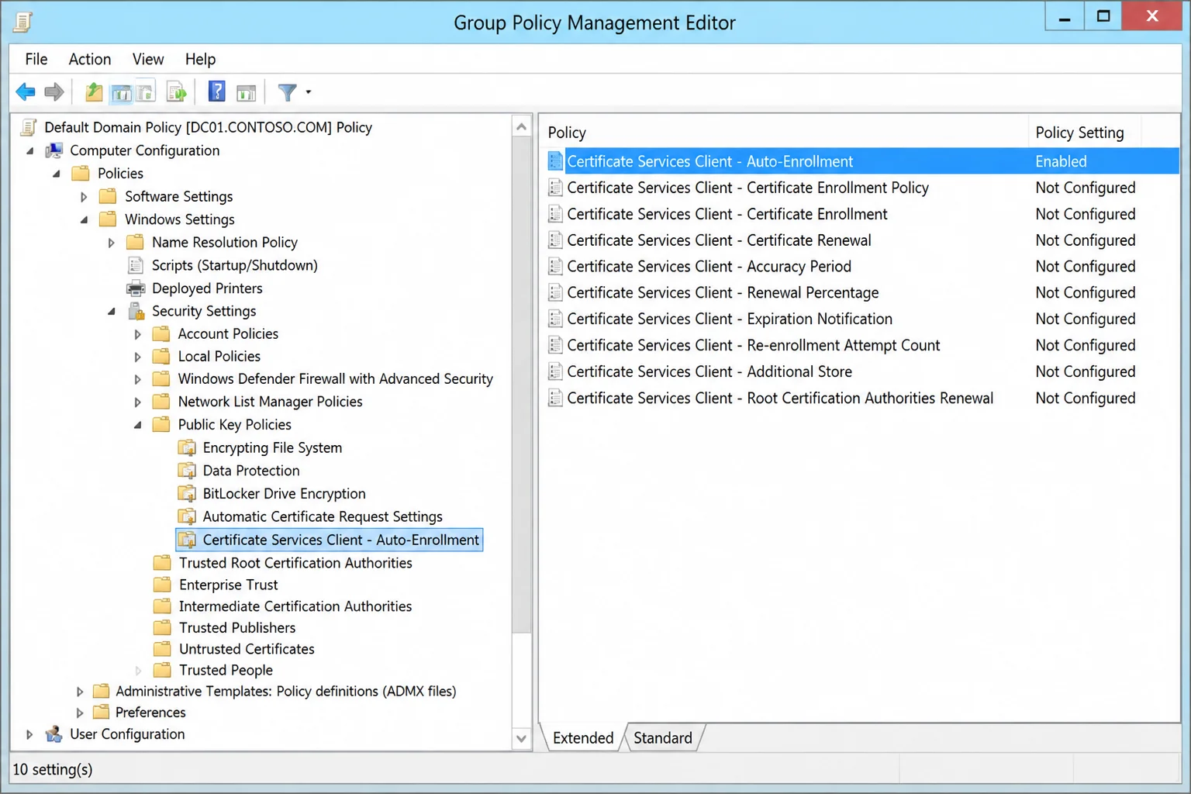
Task: Open Help via the question mark icon
Action: (217, 91)
